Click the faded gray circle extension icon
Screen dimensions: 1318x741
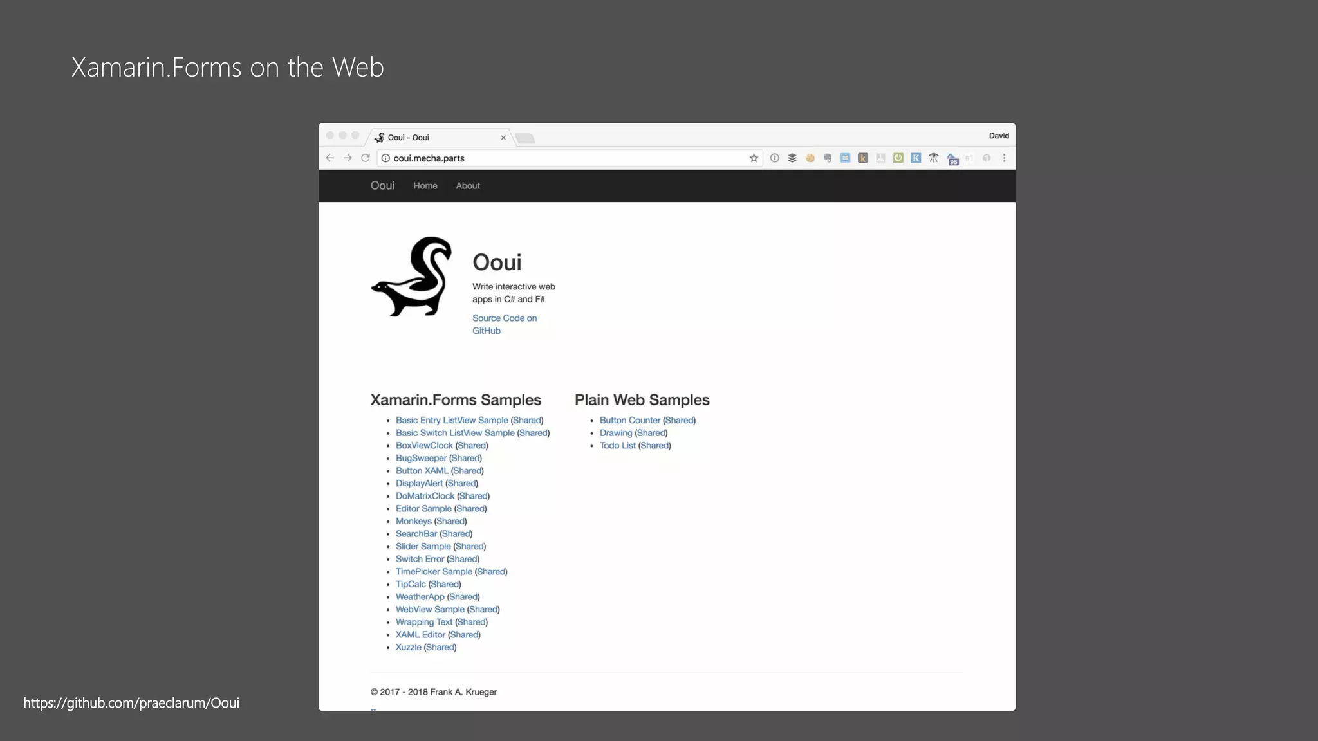(987, 158)
